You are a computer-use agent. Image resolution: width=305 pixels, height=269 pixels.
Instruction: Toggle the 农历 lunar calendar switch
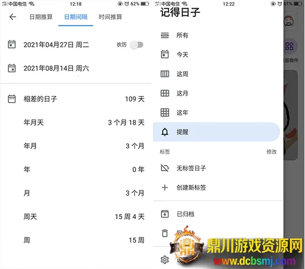click(x=137, y=45)
